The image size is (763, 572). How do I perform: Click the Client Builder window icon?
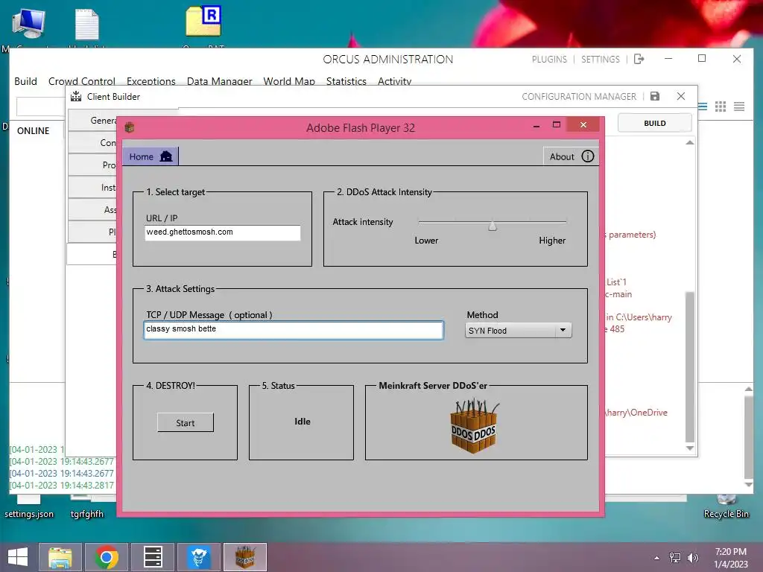click(76, 96)
